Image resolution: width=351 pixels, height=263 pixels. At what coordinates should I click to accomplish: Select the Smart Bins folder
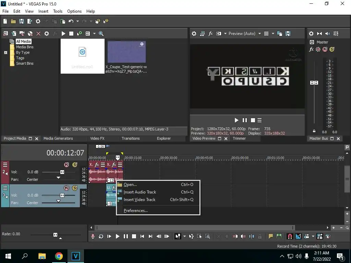tap(25, 63)
